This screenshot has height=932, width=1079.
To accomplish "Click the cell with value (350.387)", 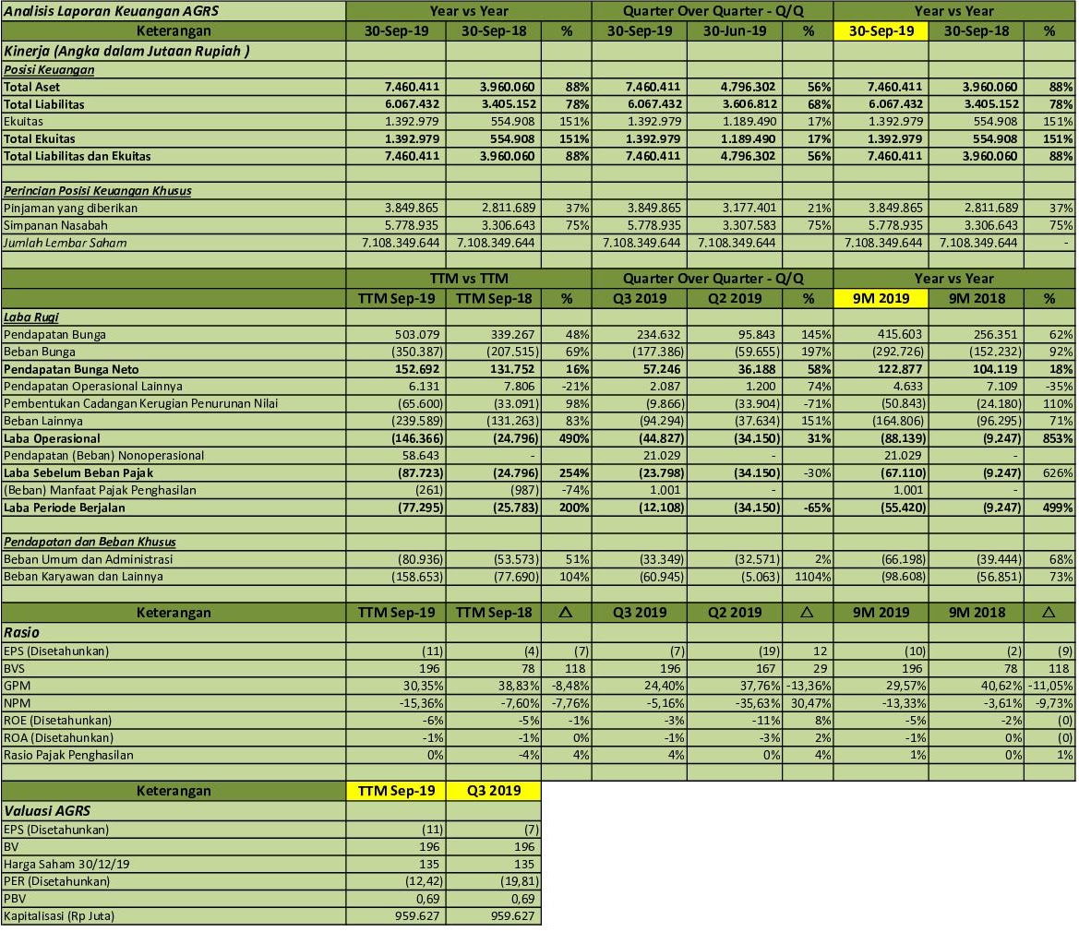I will [396, 352].
